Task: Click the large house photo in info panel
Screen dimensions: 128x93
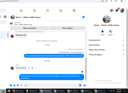Action: coord(106,19)
